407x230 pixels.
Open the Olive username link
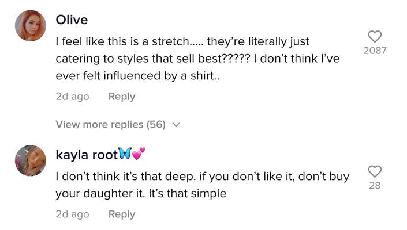pyautogui.click(x=72, y=20)
